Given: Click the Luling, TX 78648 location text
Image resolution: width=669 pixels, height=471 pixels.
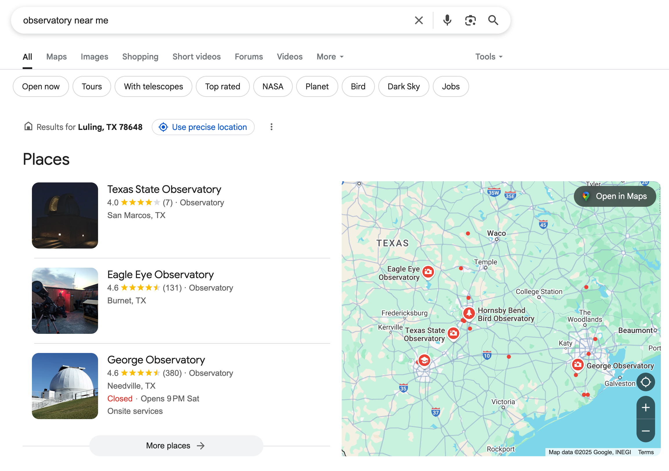Looking at the screenshot, I should click(x=110, y=127).
